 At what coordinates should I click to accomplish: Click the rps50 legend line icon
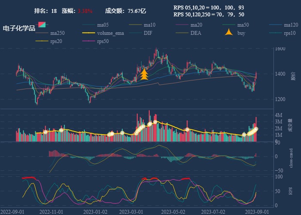coord(89,41)
